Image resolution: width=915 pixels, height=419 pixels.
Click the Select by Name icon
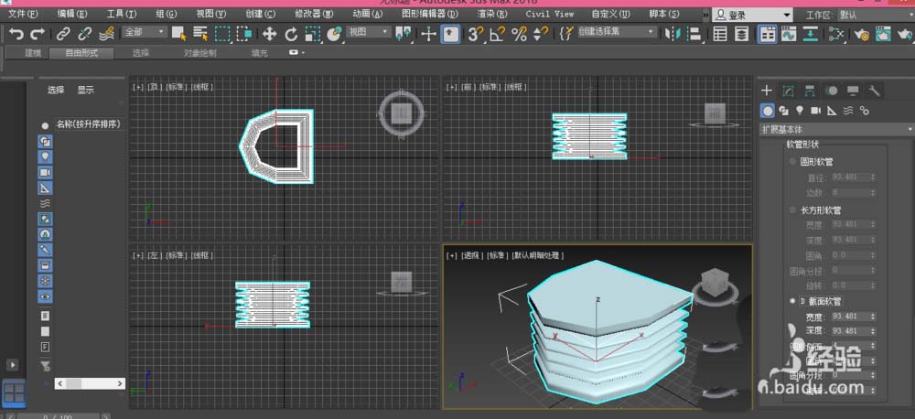coord(200,33)
